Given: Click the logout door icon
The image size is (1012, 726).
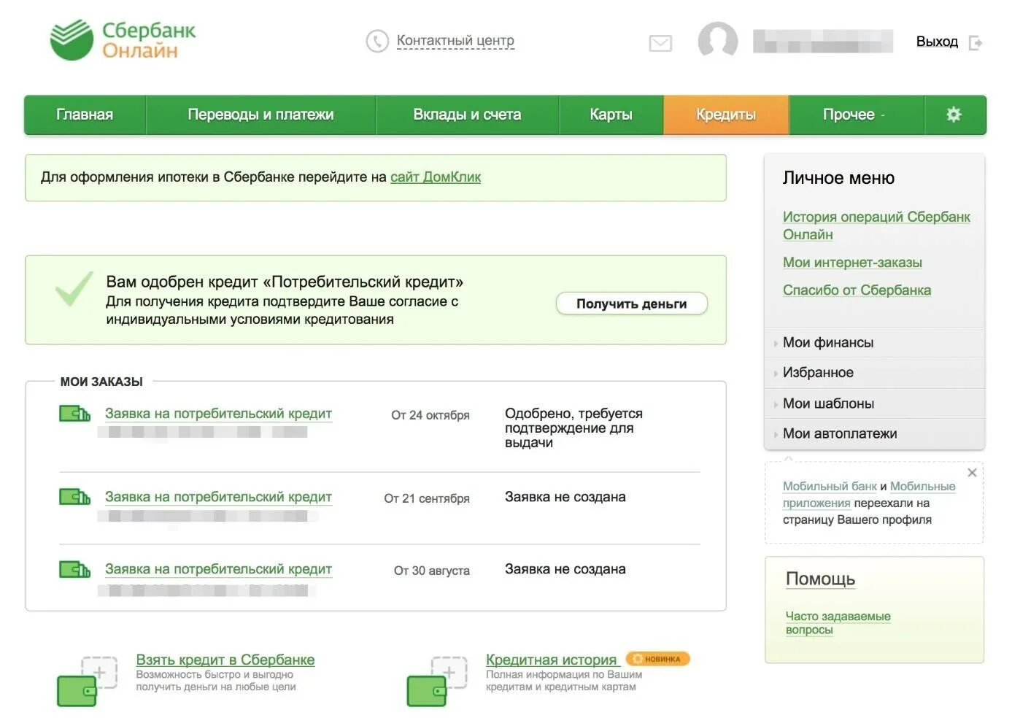Looking at the screenshot, I should coord(976,43).
